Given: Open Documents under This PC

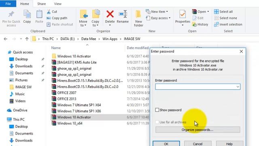Looking at the screenshot, I should click(21, 133).
